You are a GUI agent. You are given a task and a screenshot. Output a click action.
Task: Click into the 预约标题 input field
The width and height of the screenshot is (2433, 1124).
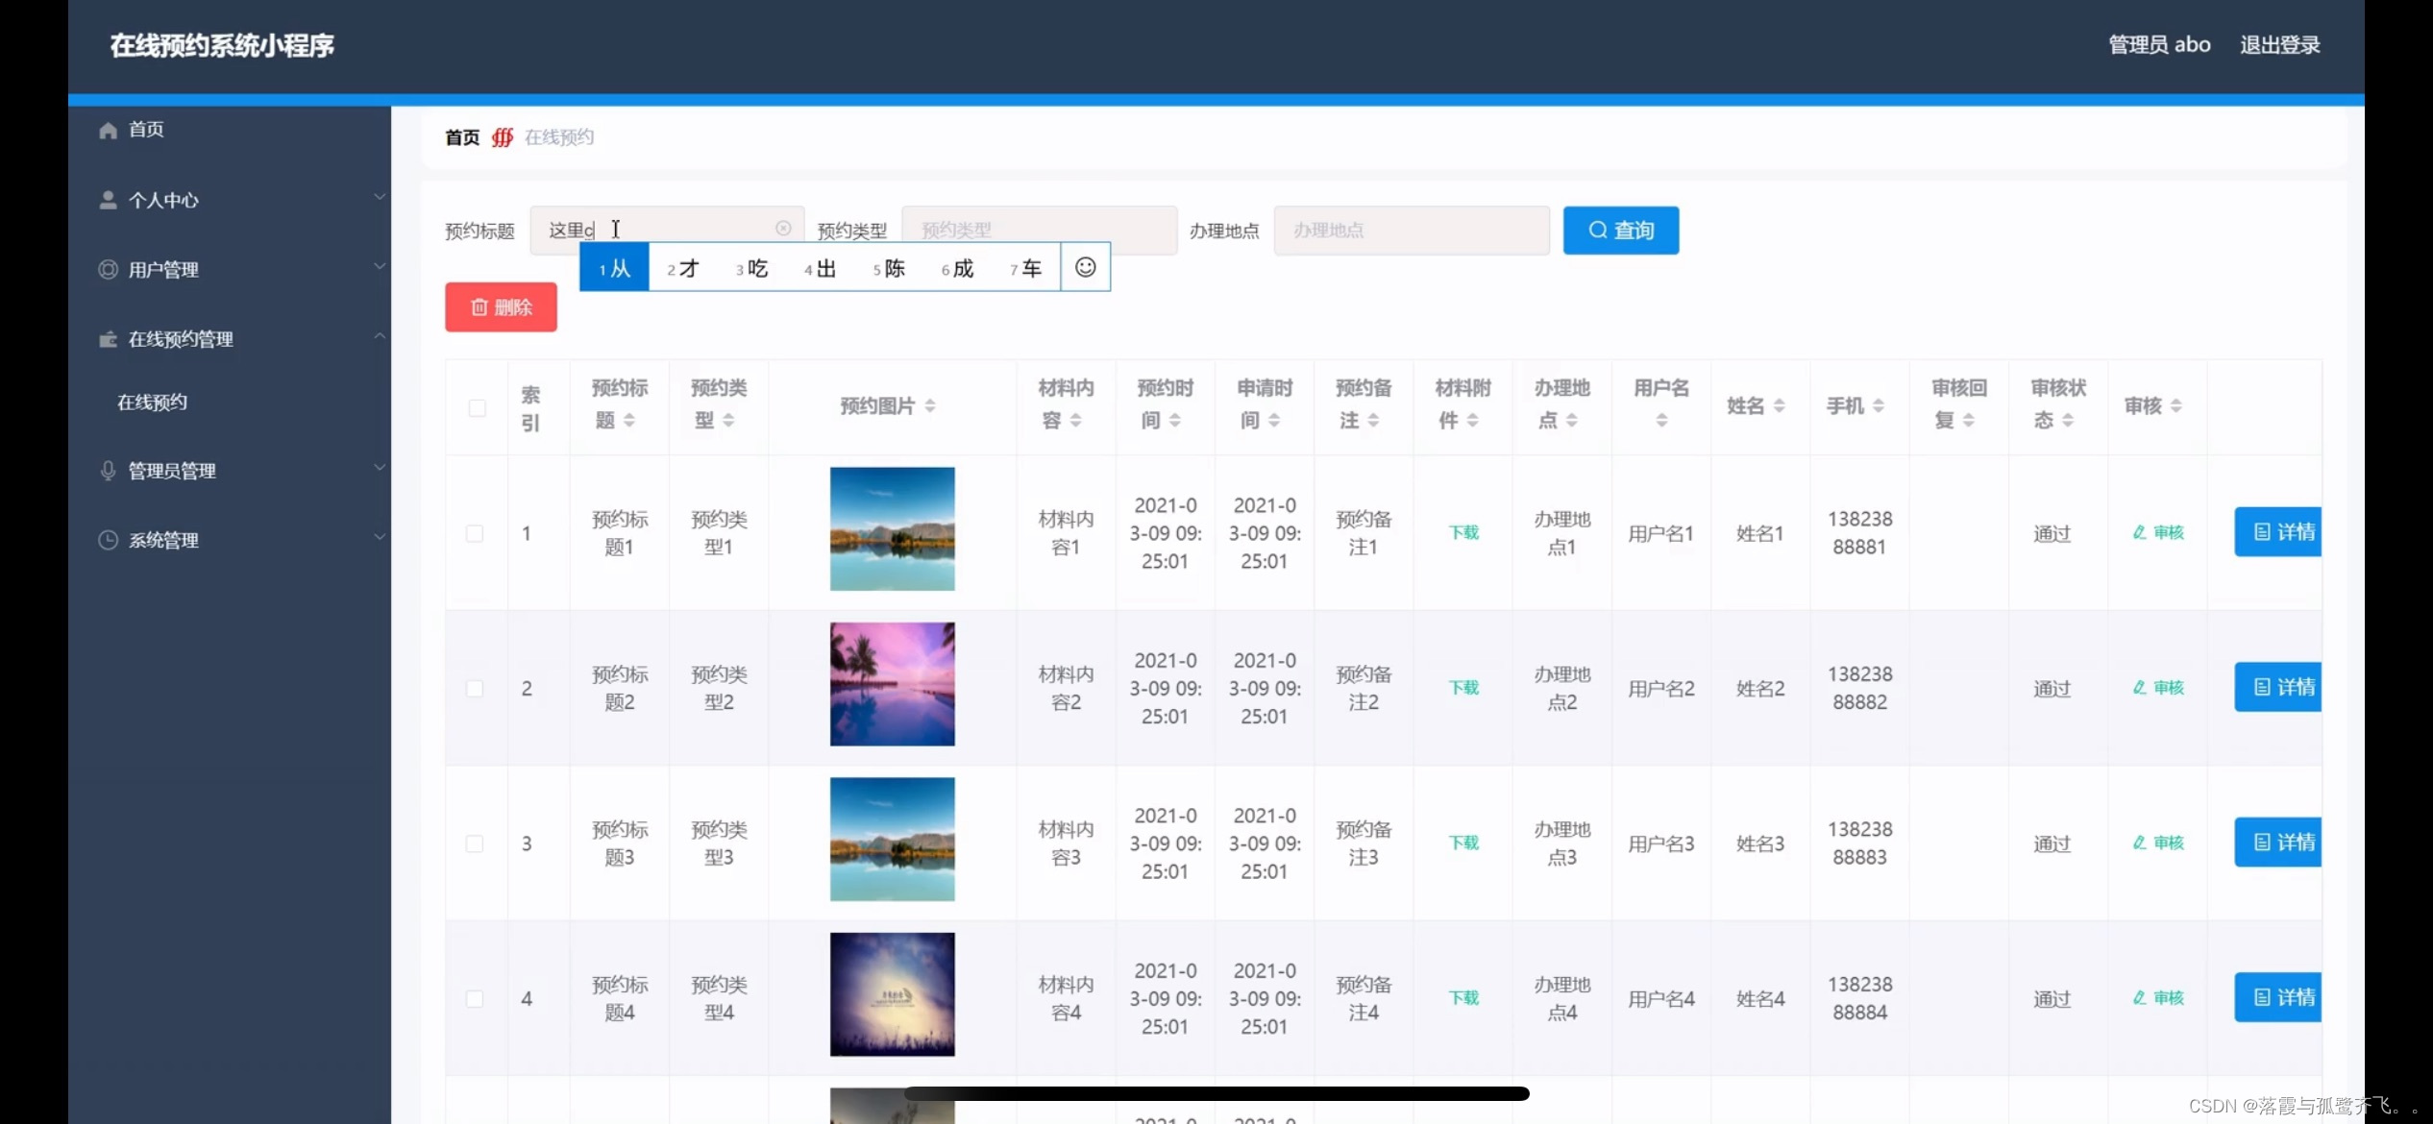[x=667, y=230]
